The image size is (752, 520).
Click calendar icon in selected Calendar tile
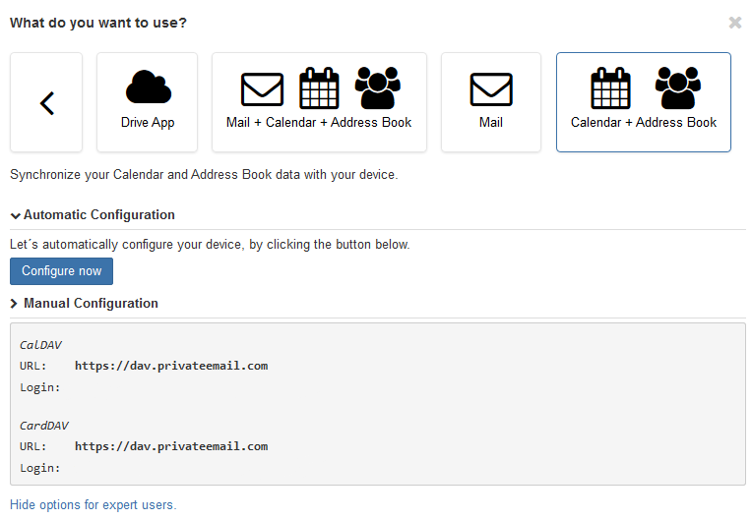(x=610, y=88)
